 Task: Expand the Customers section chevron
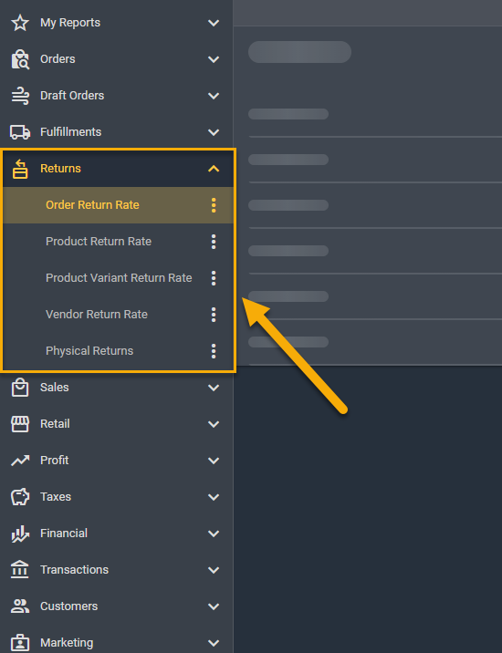tap(214, 606)
